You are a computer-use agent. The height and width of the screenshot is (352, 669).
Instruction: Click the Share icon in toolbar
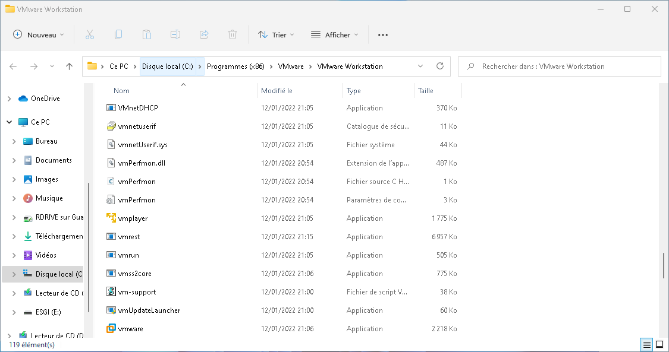(x=204, y=35)
